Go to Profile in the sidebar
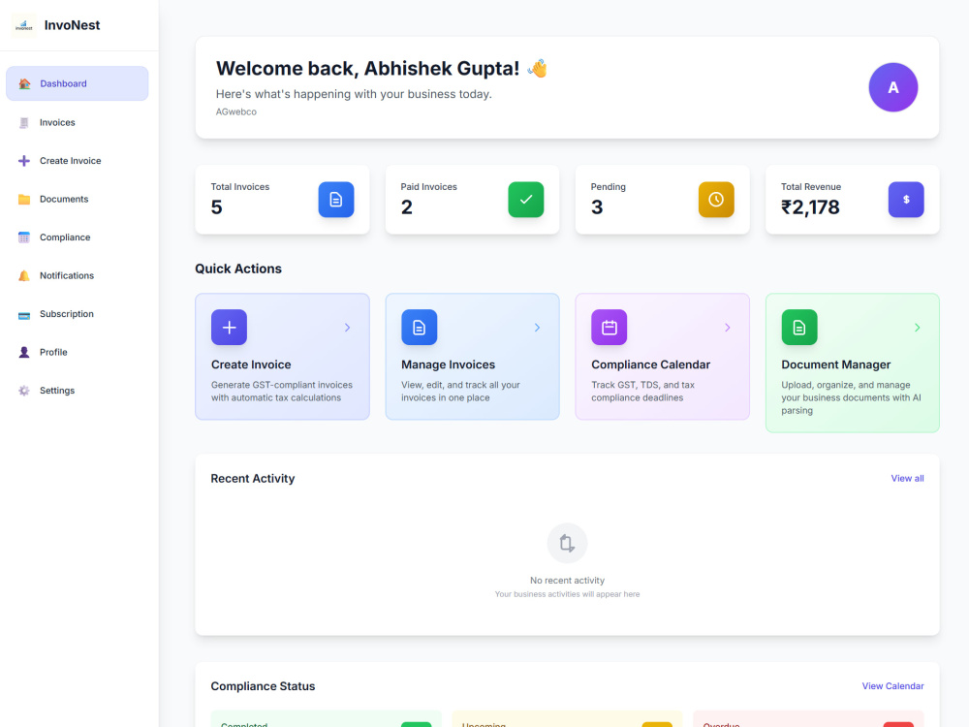The width and height of the screenshot is (969, 727). click(x=78, y=353)
